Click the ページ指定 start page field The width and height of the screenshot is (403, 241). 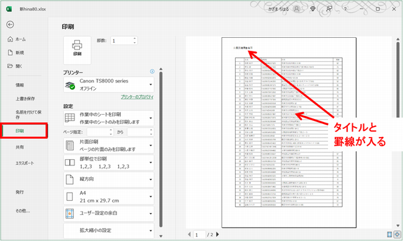[99, 132]
